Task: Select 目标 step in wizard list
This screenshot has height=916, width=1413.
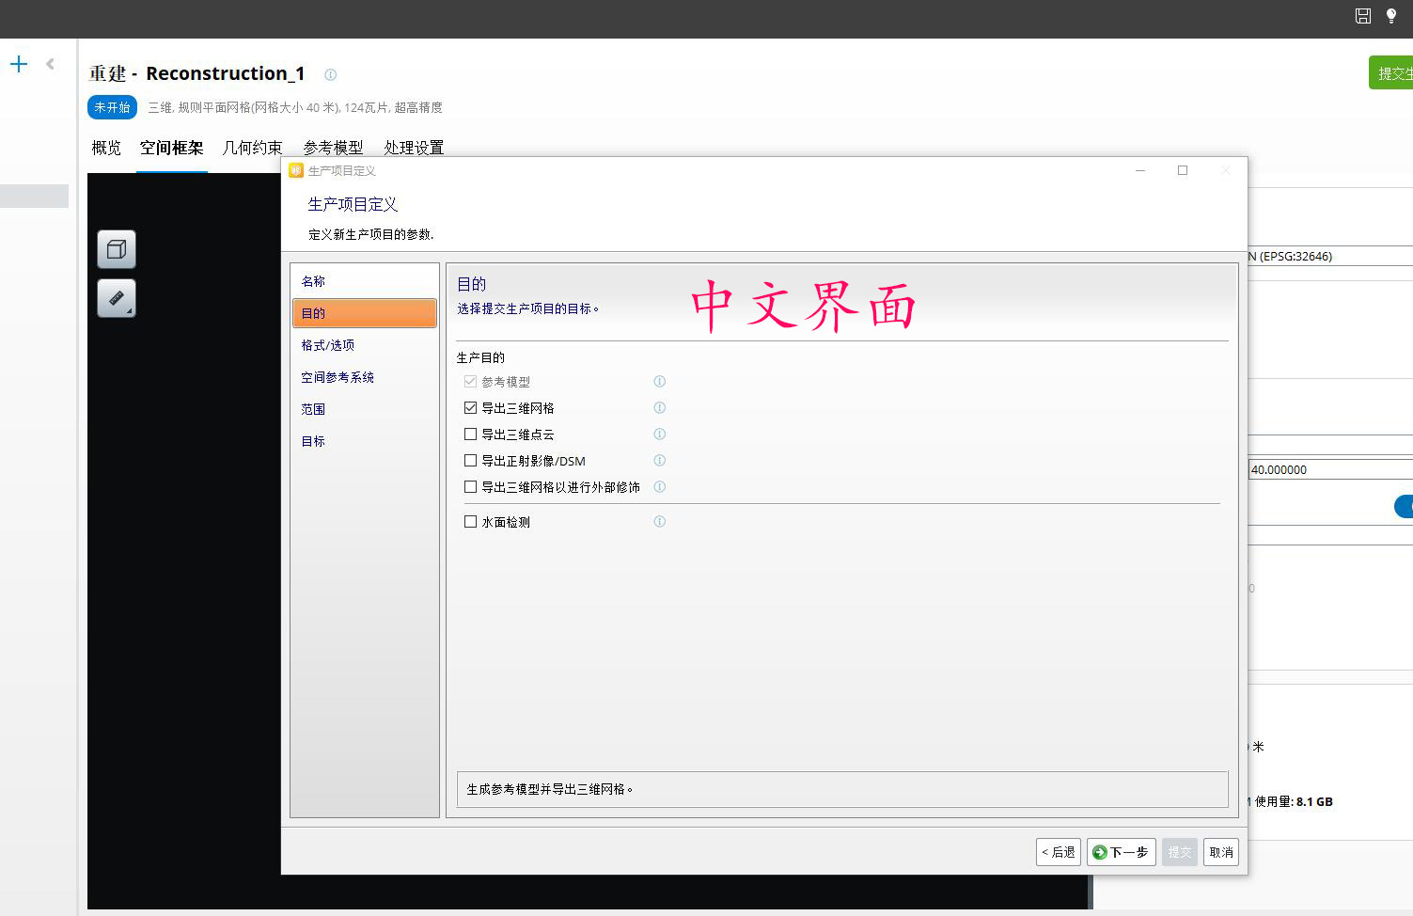Action: click(365, 441)
